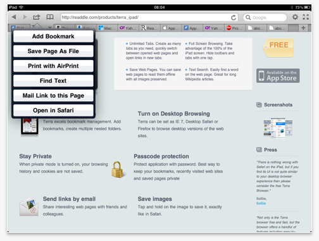
Task: Click the Send links by email heading
Action: [x=69, y=199]
